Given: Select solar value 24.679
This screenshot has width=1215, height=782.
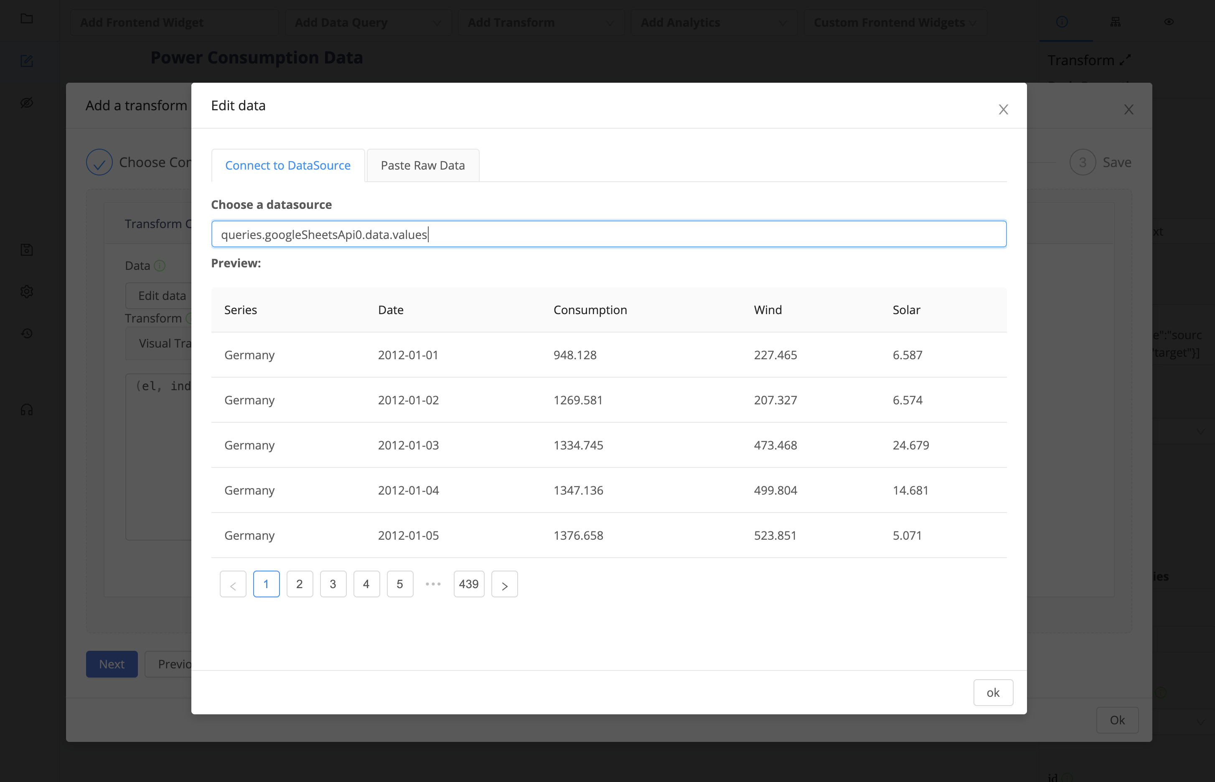Looking at the screenshot, I should click(911, 445).
